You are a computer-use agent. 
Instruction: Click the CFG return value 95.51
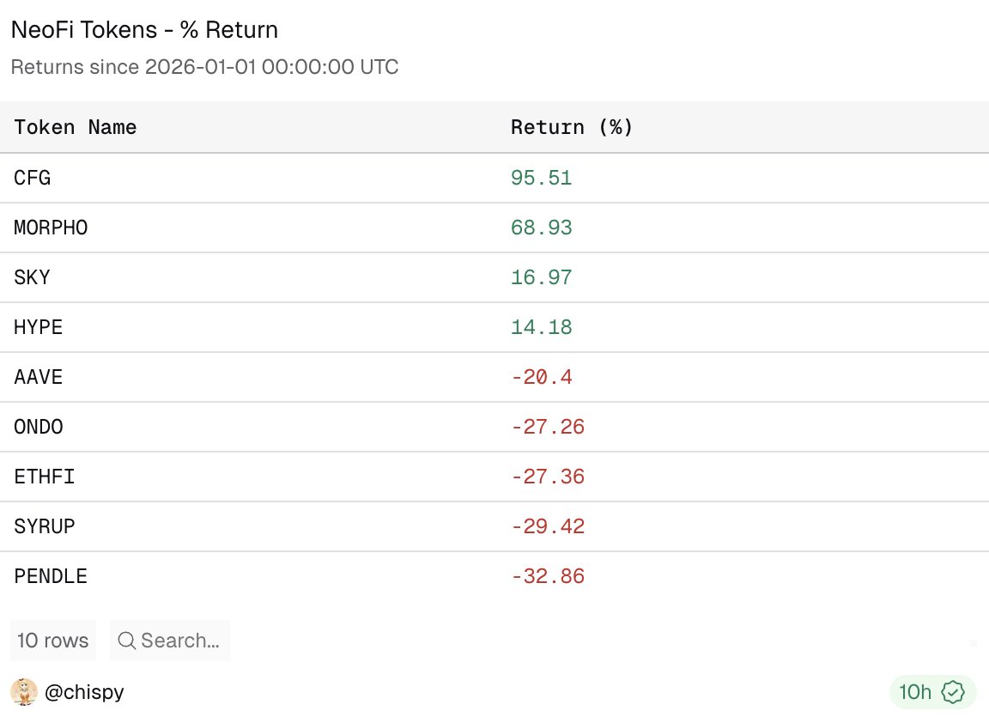(541, 178)
